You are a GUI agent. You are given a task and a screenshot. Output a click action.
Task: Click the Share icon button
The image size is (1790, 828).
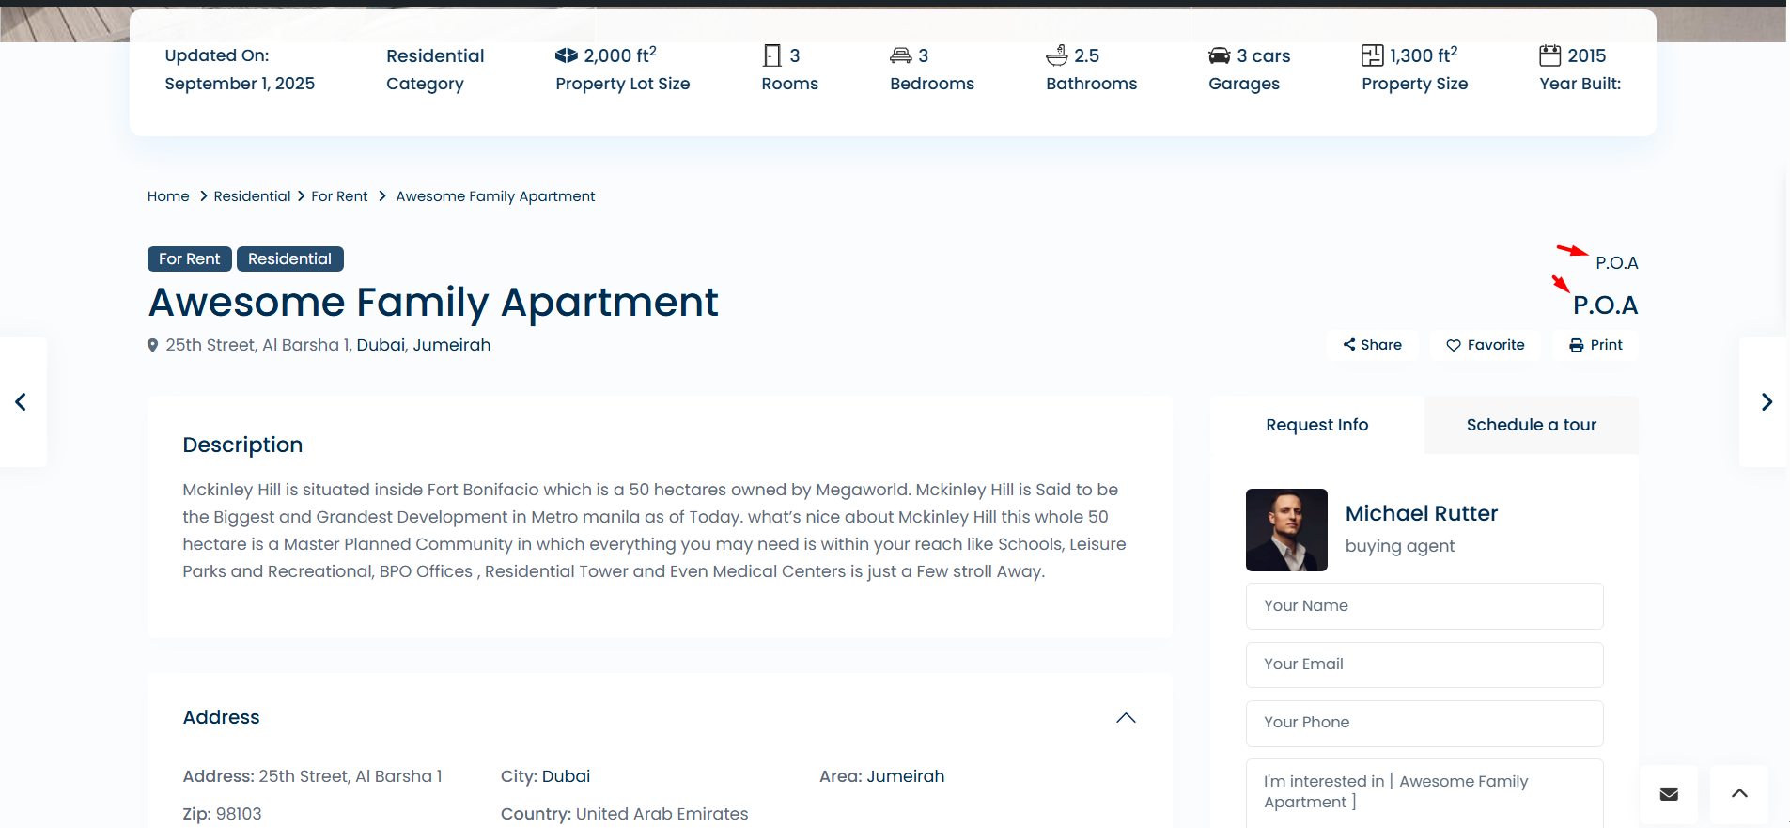pyautogui.click(x=1350, y=345)
